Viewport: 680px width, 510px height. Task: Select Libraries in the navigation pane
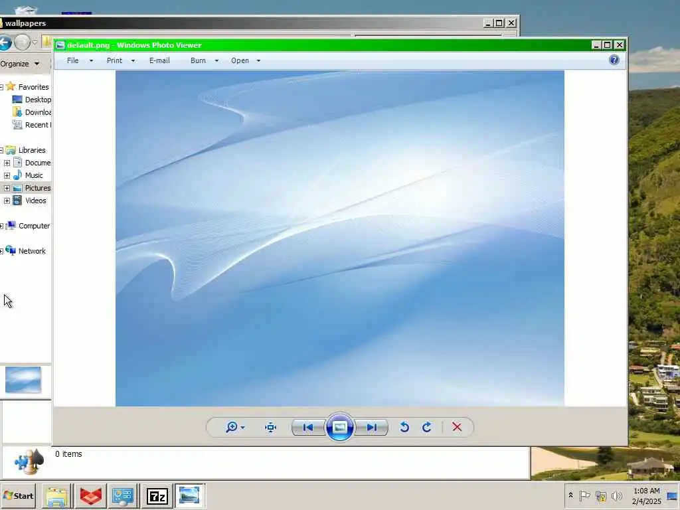[x=32, y=150]
